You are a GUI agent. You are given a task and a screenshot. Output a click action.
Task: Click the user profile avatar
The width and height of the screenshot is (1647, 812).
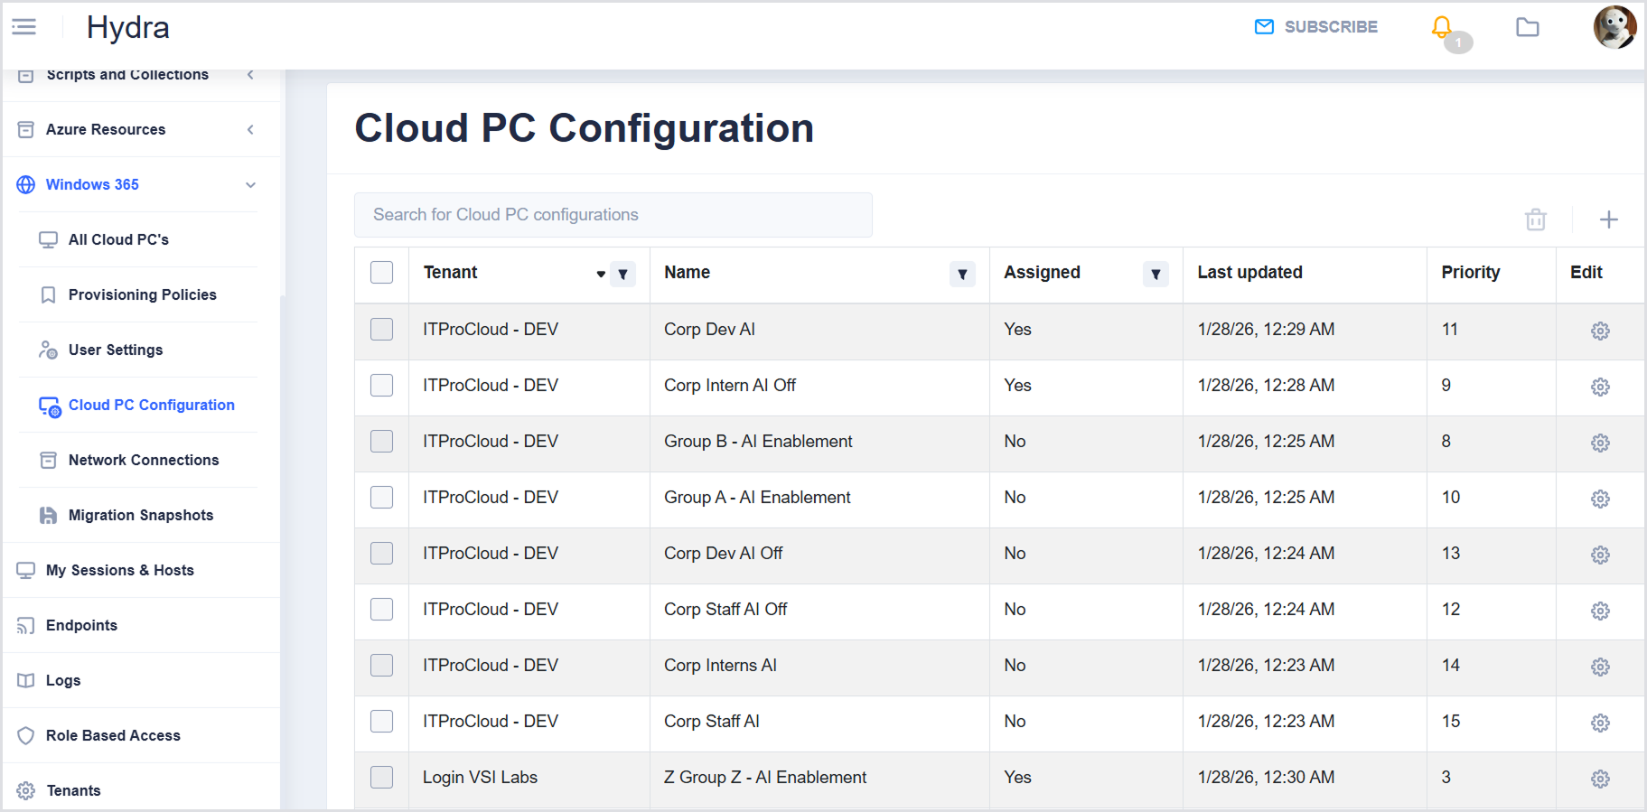pyautogui.click(x=1614, y=27)
